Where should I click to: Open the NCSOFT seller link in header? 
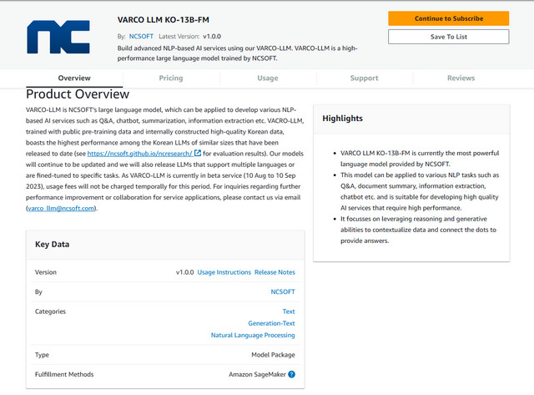tap(141, 37)
